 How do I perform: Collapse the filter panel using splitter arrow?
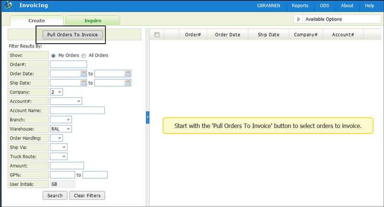tap(148, 117)
